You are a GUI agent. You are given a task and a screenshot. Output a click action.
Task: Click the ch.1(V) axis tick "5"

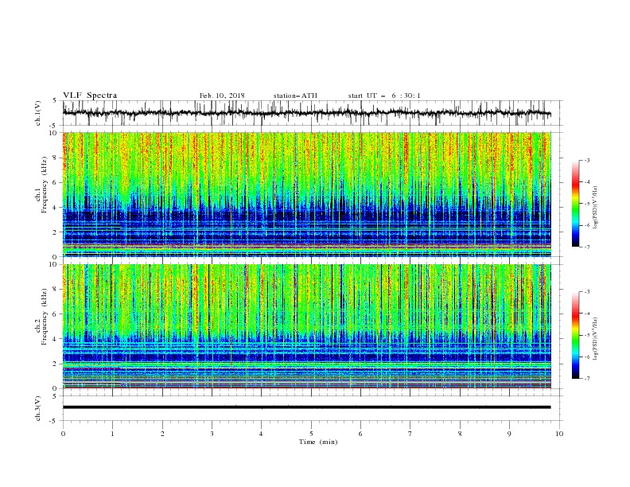(x=55, y=101)
